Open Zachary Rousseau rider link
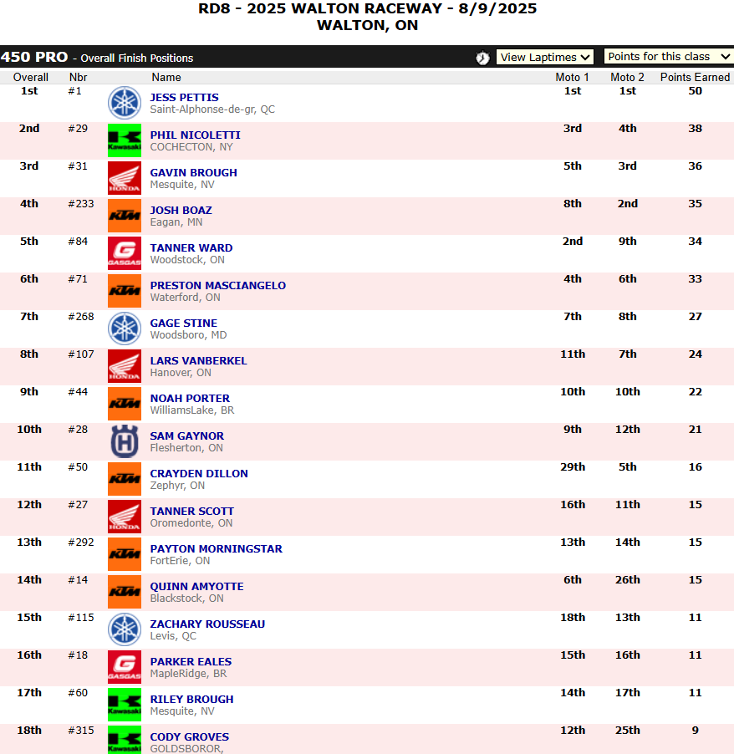 pos(207,624)
